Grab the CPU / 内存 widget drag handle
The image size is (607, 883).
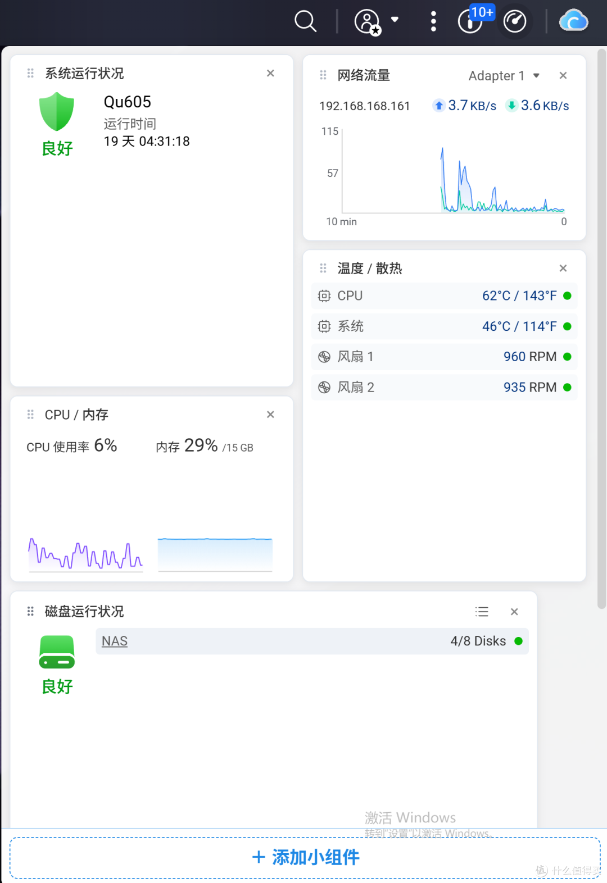pyautogui.click(x=30, y=415)
